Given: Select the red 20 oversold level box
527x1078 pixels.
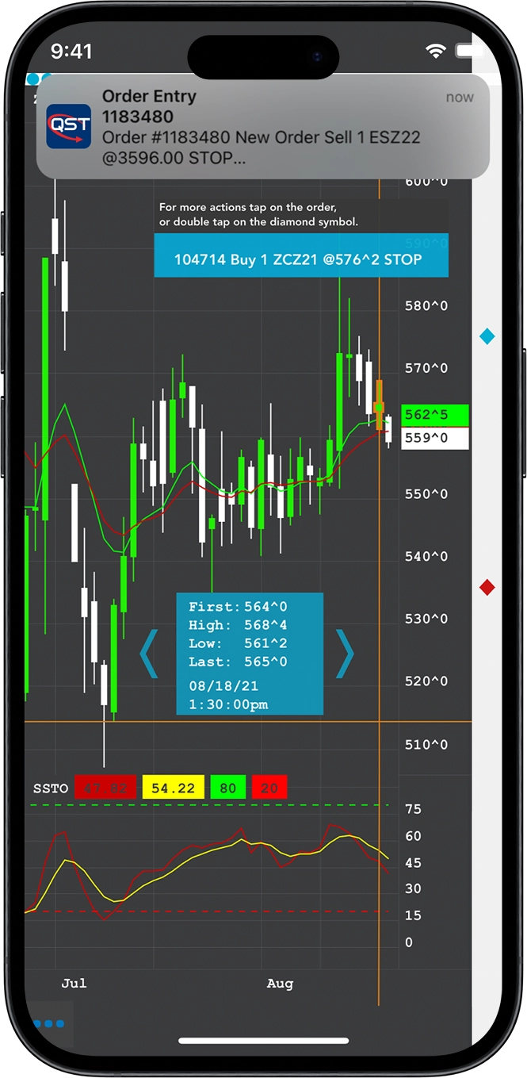Looking at the screenshot, I should 269,788.
